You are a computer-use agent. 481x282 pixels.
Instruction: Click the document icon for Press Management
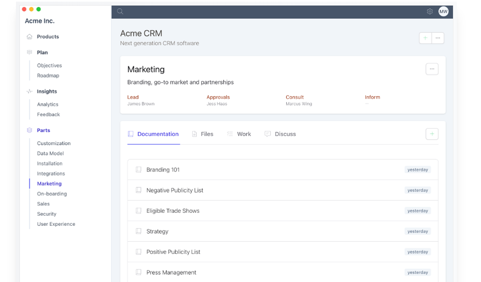(x=139, y=272)
